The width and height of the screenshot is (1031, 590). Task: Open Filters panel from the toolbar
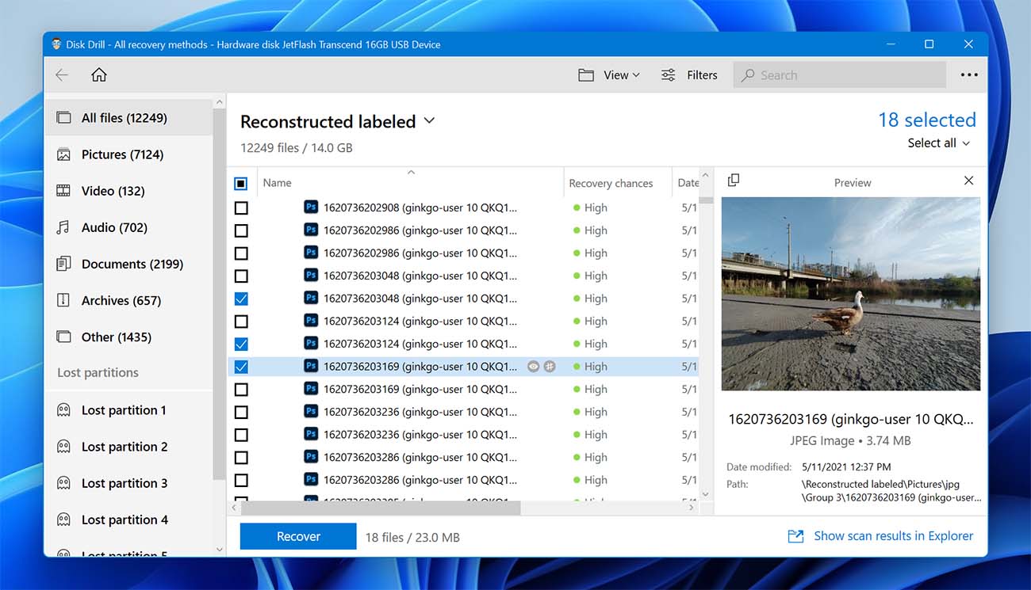[x=689, y=75]
